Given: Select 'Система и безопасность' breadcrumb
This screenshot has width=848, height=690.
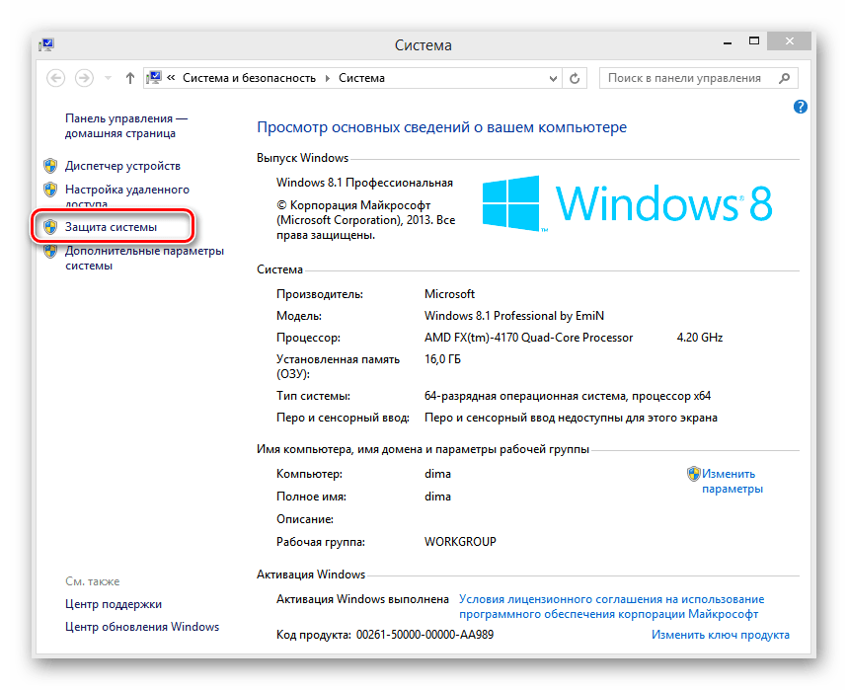Looking at the screenshot, I should (x=250, y=78).
